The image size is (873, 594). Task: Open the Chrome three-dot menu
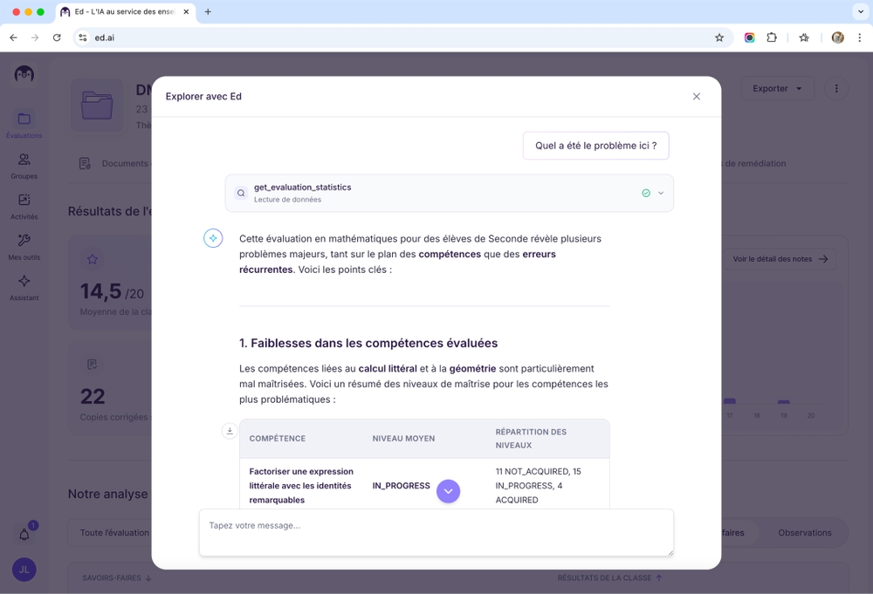[860, 38]
